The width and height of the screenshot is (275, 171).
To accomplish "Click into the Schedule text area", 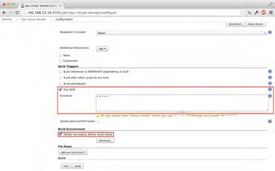I will point(182,103).
